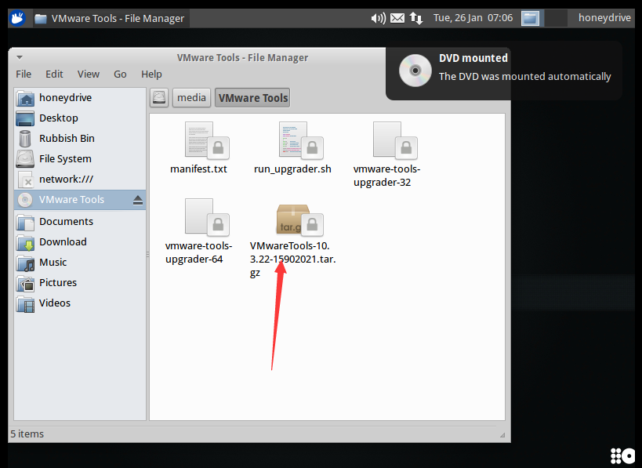
Task: Click the 5 items status bar text
Action: coord(27,434)
